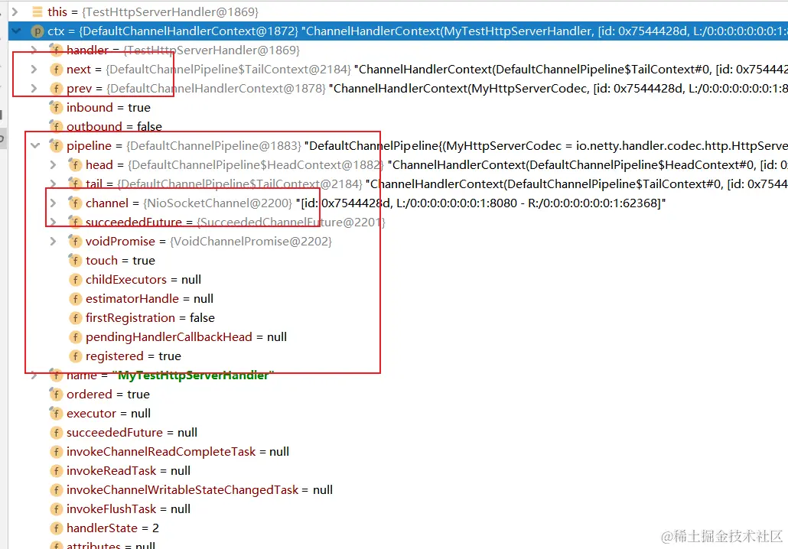Viewport: 788px width, 549px height.
Task: Click the field icon beside inbound
Action: coord(56,108)
